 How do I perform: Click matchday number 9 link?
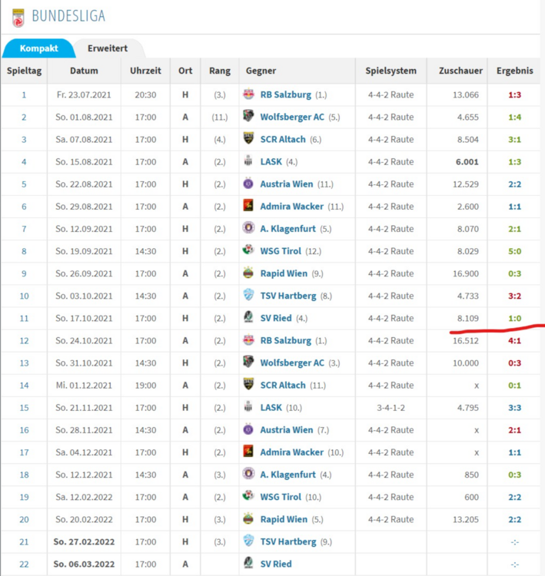pyautogui.click(x=24, y=273)
